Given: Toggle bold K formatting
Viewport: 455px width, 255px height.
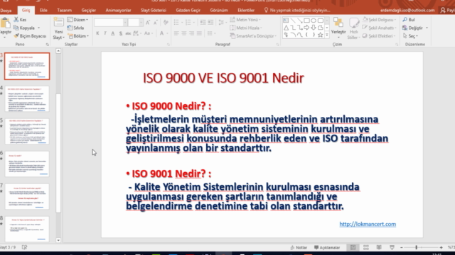Looking at the screenshot, I should pyautogui.click(x=98, y=33).
